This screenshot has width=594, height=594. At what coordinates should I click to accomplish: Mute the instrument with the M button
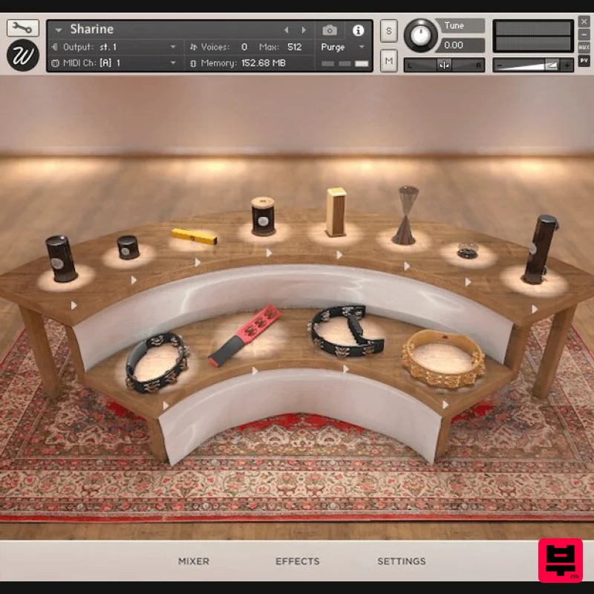388,61
